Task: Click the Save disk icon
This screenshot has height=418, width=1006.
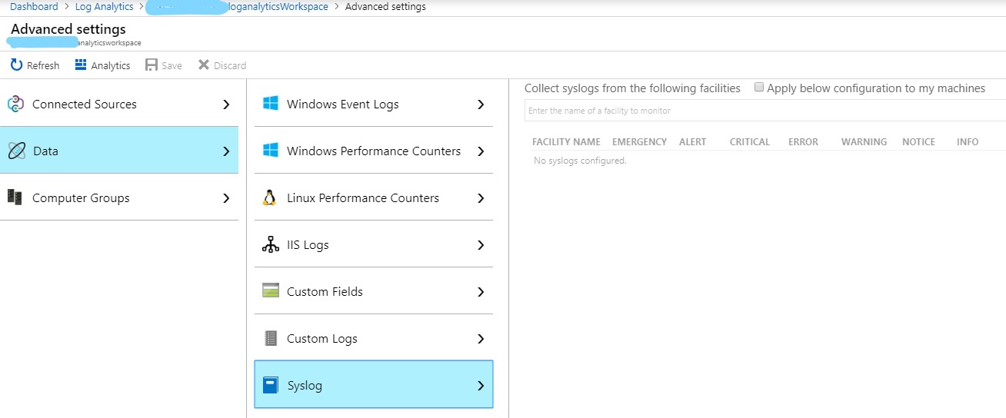Action: tap(152, 65)
